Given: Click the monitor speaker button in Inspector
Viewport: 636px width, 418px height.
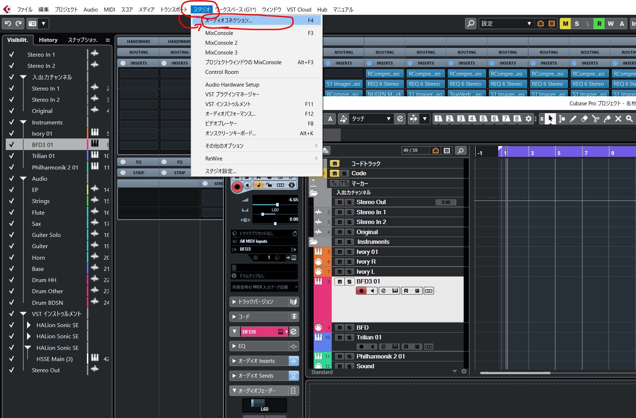Looking at the screenshot, I should point(247,185).
